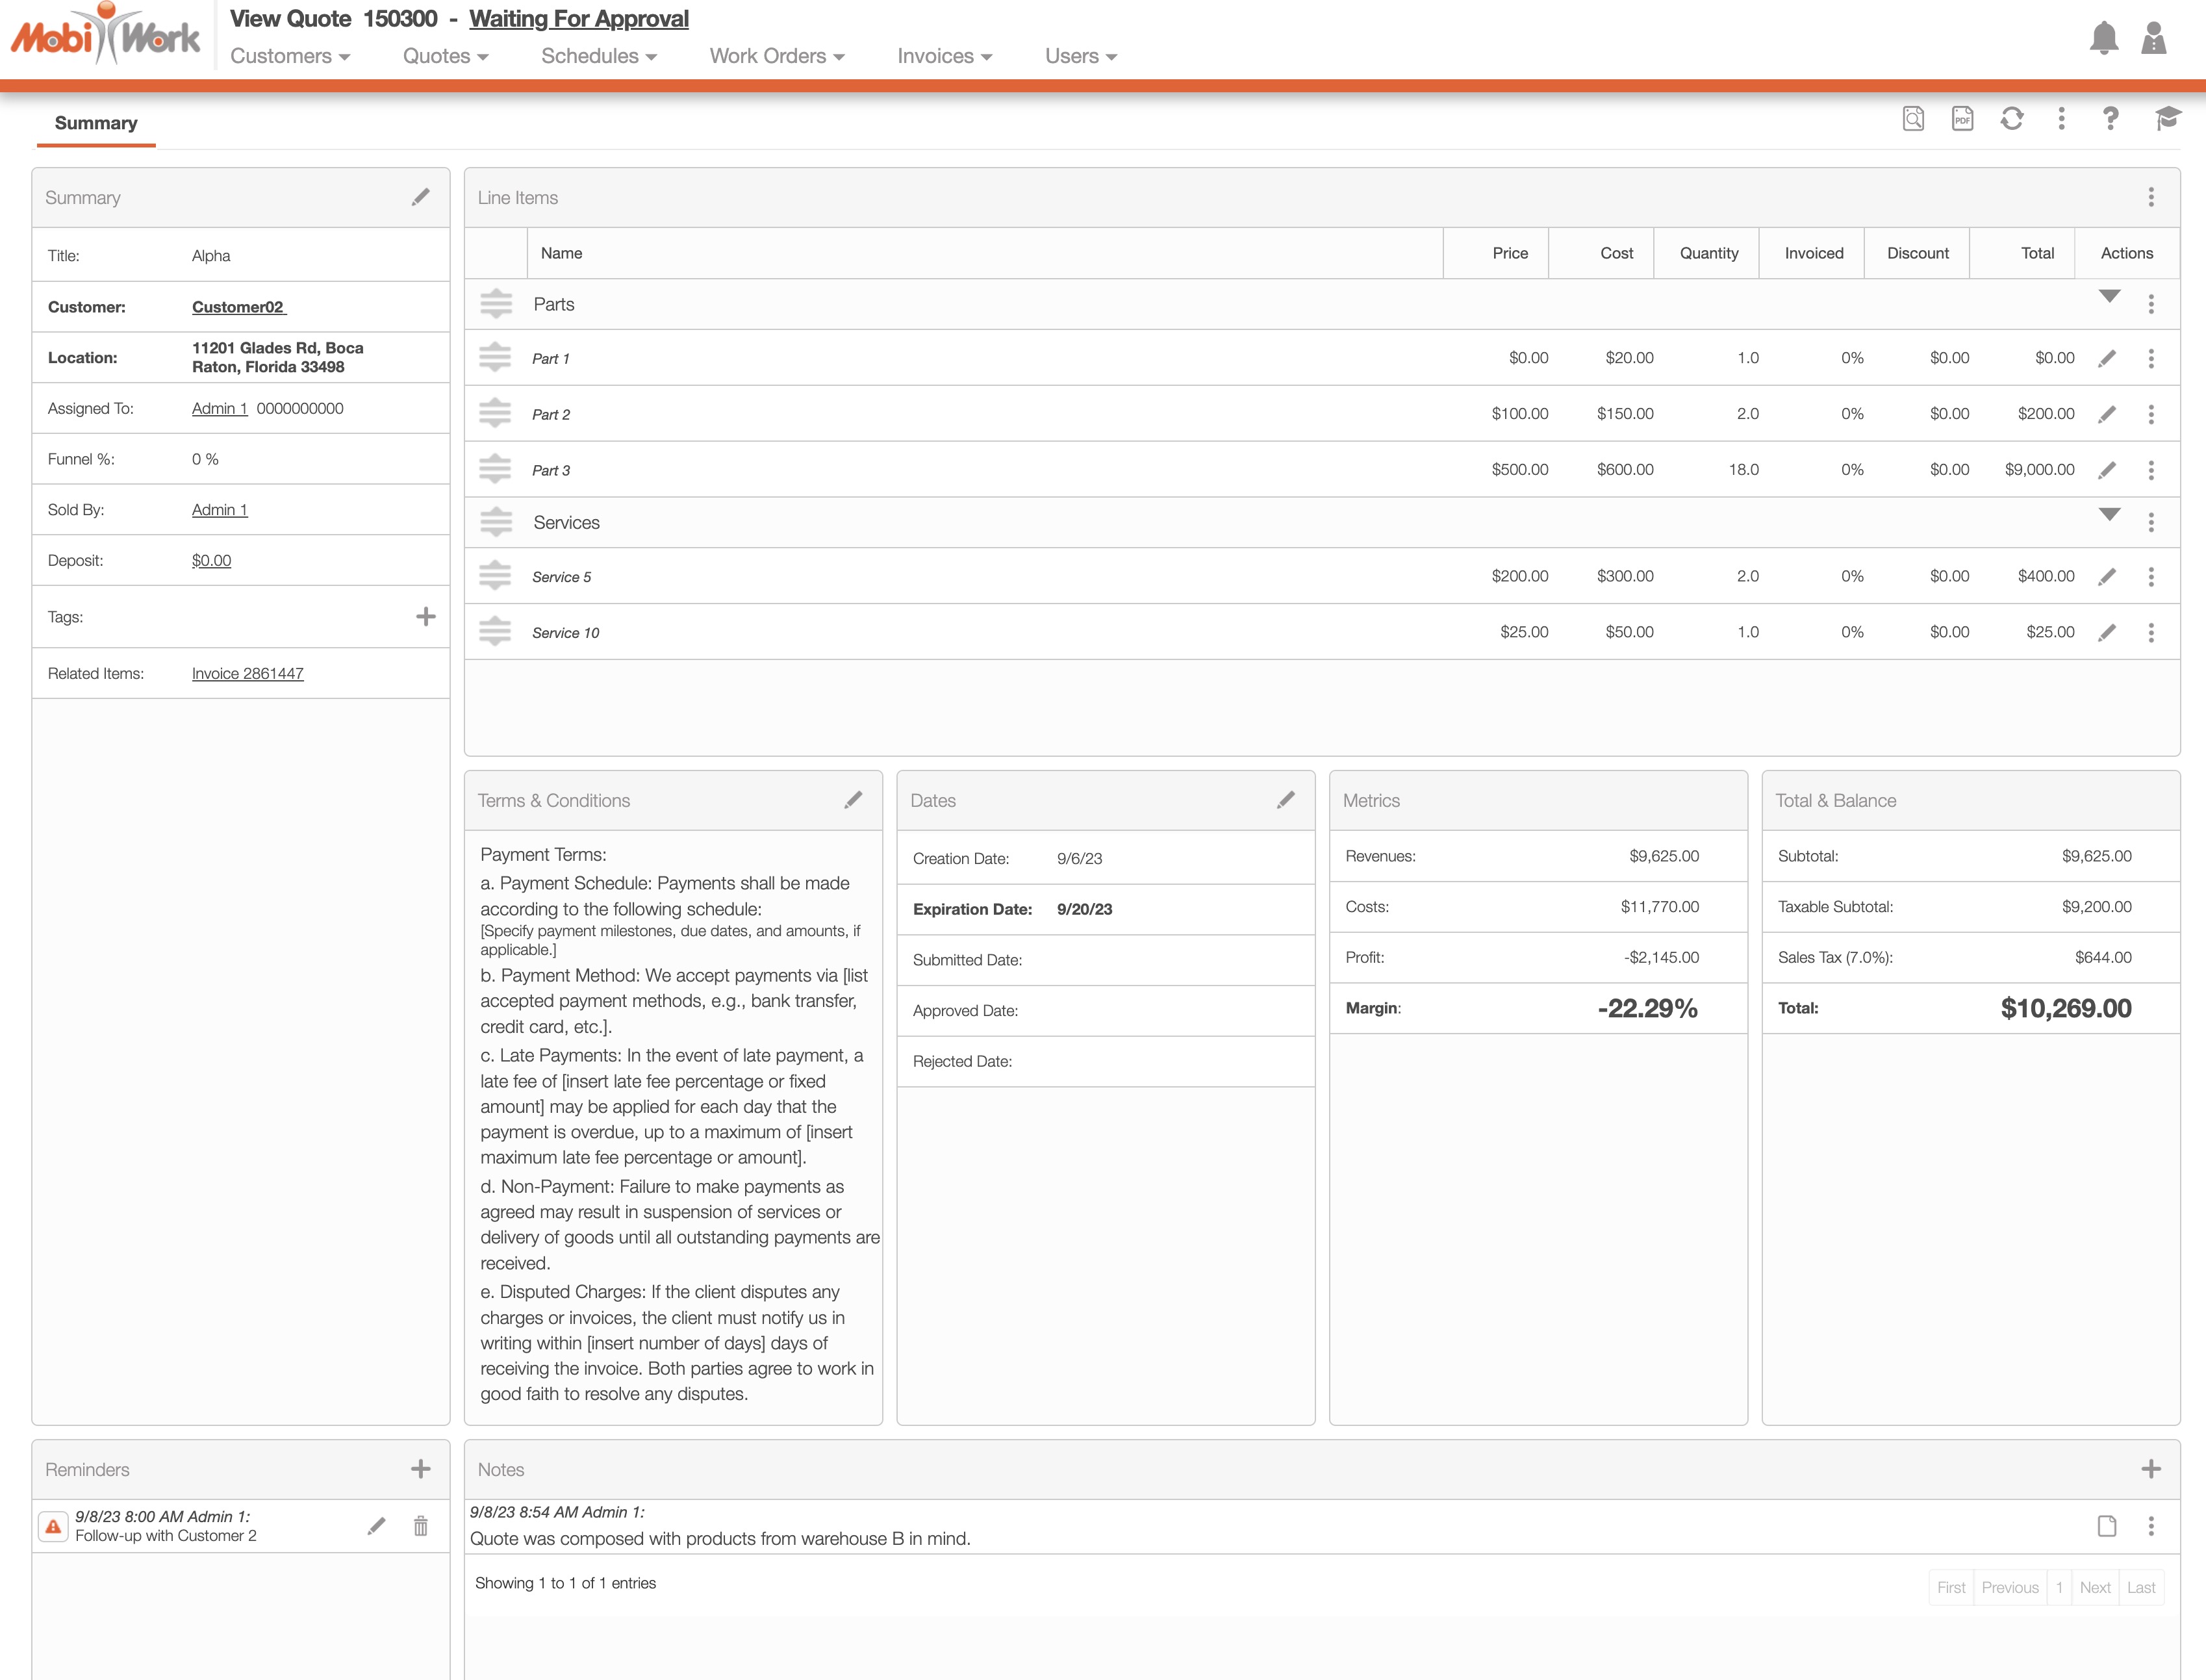Click the user profile icon
The width and height of the screenshot is (2206, 1680).
pyautogui.click(x=2153, y=39)
